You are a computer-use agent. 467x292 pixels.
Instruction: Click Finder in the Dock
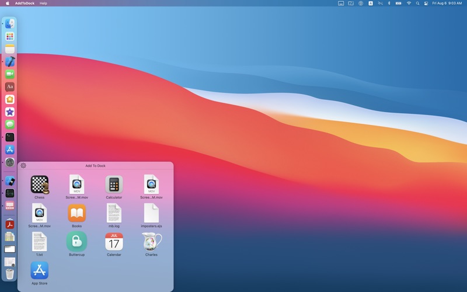(10, 23)
